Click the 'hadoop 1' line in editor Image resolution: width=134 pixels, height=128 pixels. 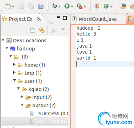[x=88, y=28]
